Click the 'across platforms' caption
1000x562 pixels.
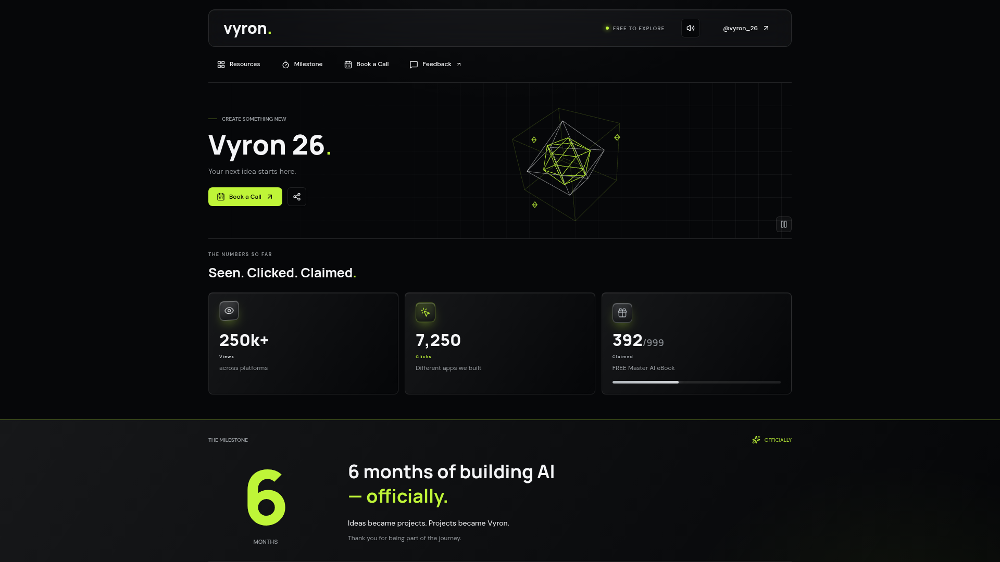coord(243,368)
